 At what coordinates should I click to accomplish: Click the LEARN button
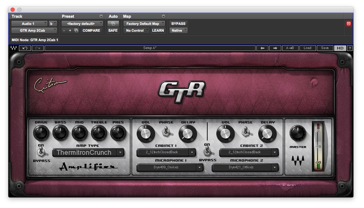158,31
